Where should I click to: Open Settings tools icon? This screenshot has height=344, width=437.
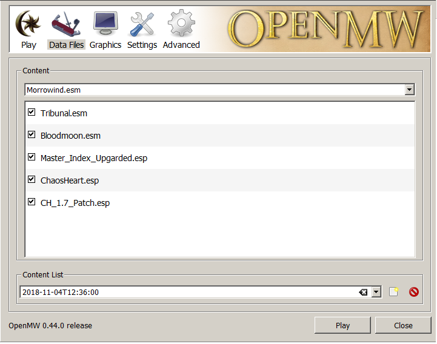142,24
